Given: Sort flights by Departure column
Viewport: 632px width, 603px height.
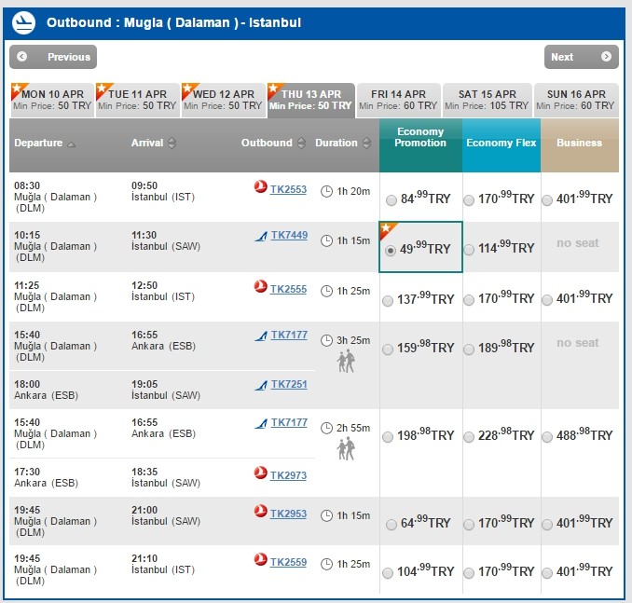Looking at the screenshot, I should [44, 143].
